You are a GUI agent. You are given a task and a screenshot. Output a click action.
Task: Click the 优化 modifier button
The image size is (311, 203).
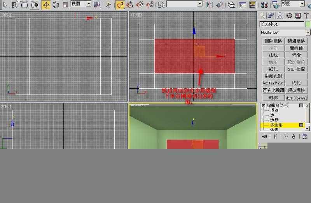296,83
